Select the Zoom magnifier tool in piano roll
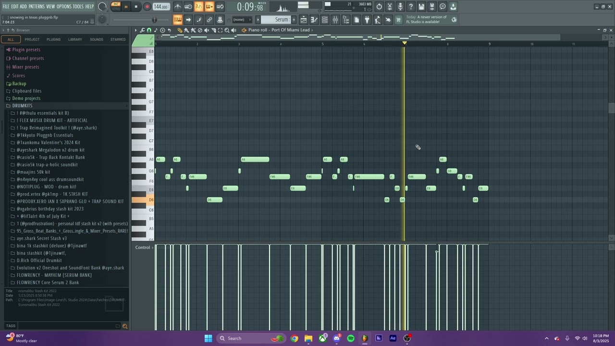Image resolution: width=615 pixels, height=346 pixels. click(227, 30)
